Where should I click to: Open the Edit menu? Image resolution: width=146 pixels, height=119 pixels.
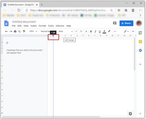19,26
